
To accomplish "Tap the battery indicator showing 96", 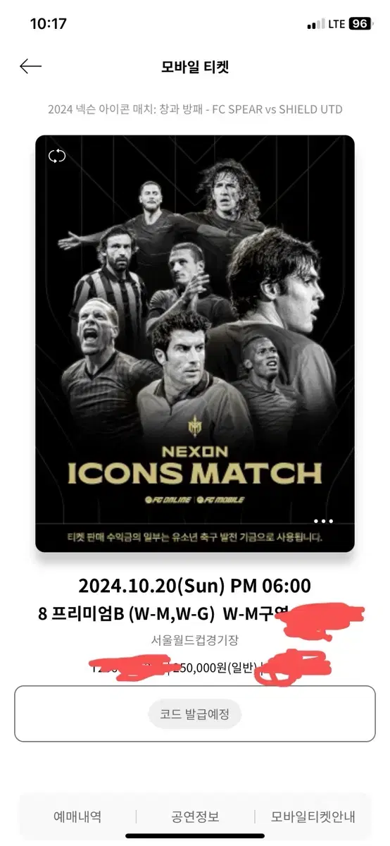I will click(x=360, y=24).
